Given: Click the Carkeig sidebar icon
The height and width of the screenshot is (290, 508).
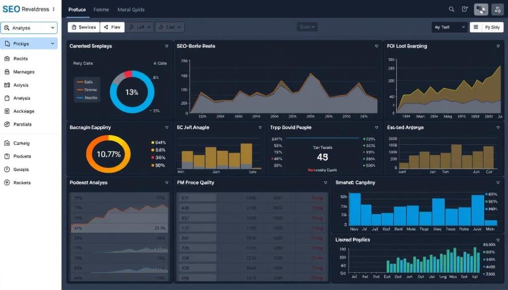Looking at the screenshot, I should coord(7,143).
